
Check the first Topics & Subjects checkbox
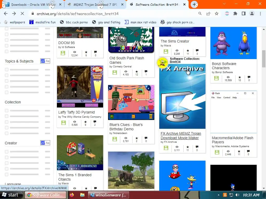click(x=6, y=69)
